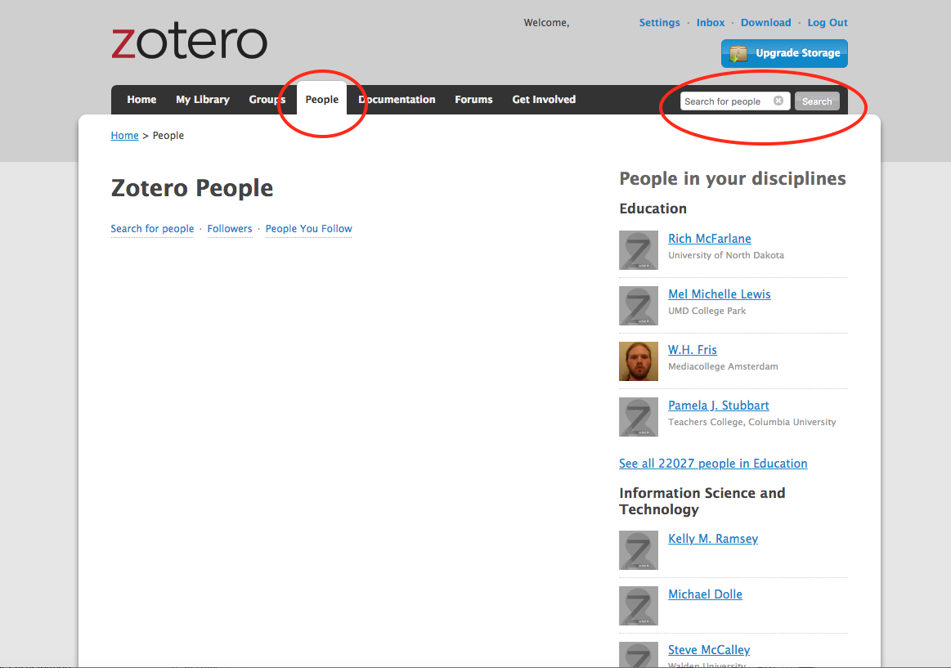Open the My Library tab
Image resolution: width=951 pixels, height=668 pixels.
point(202,100)
